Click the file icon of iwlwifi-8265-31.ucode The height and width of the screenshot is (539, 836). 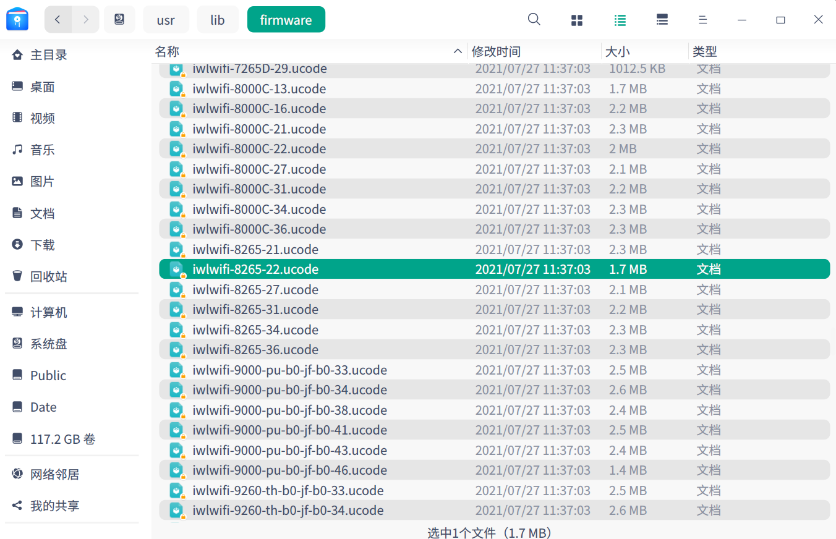(x=177, y=310)
